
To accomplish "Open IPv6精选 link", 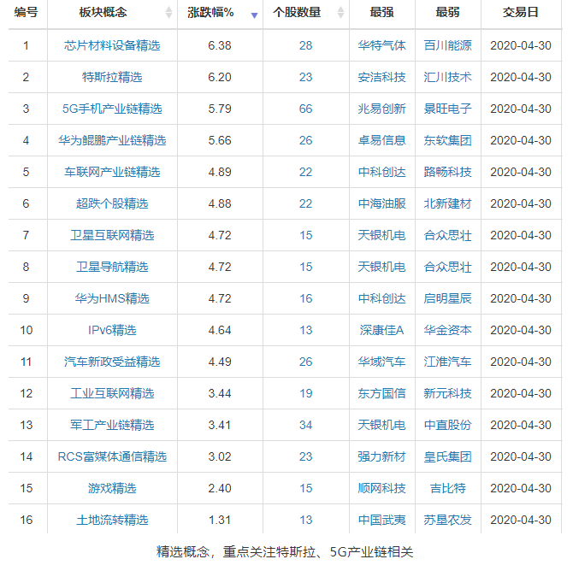I will click(x=112, y=330).
